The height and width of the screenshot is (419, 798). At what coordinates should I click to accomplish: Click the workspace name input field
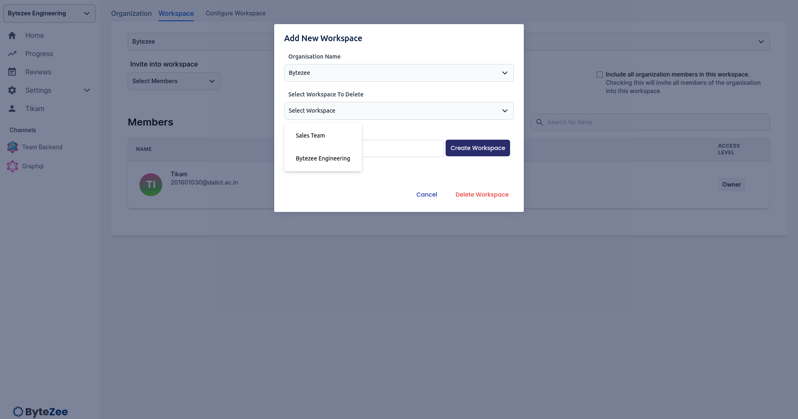tap(402, 148)
